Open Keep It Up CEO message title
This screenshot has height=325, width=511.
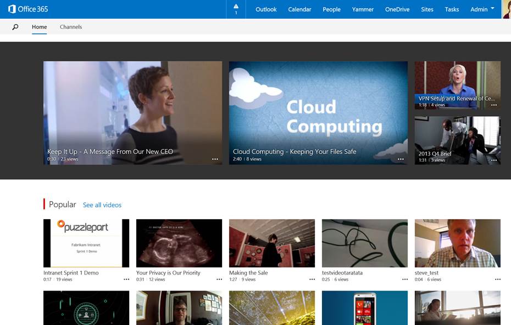(x=110, y=151)
